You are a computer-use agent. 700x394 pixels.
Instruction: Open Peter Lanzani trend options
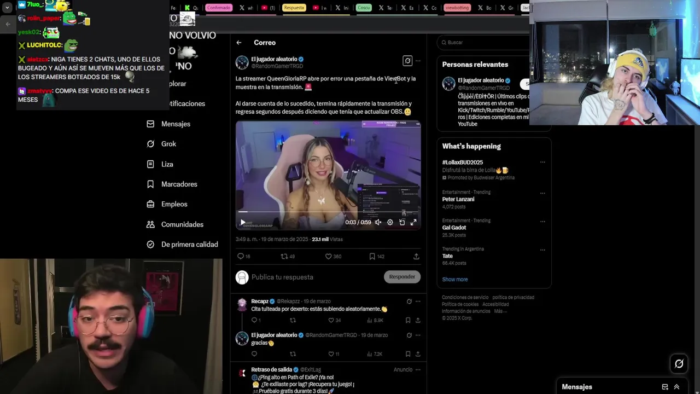542,193
